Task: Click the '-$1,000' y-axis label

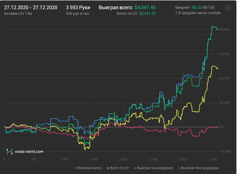Action: [x=225, y=151]
